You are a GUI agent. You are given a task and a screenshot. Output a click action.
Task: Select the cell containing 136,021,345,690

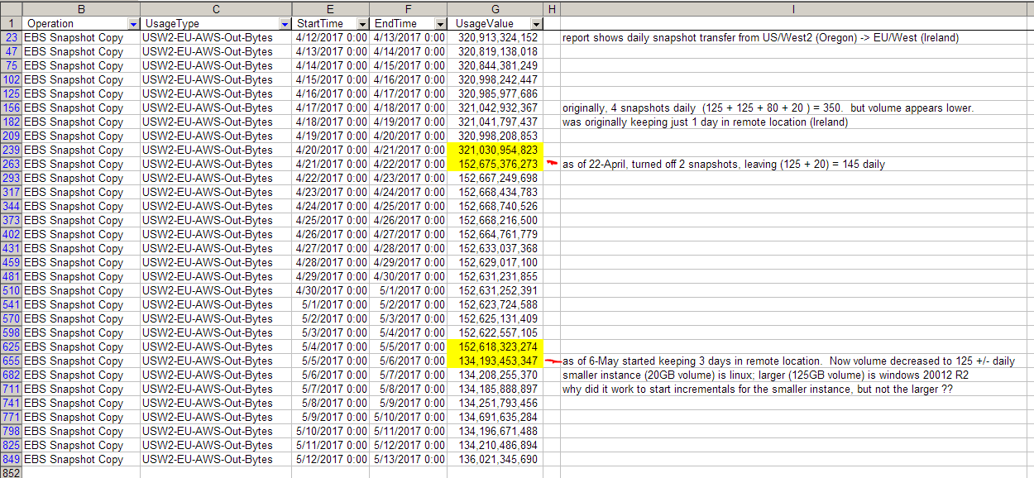495,459
